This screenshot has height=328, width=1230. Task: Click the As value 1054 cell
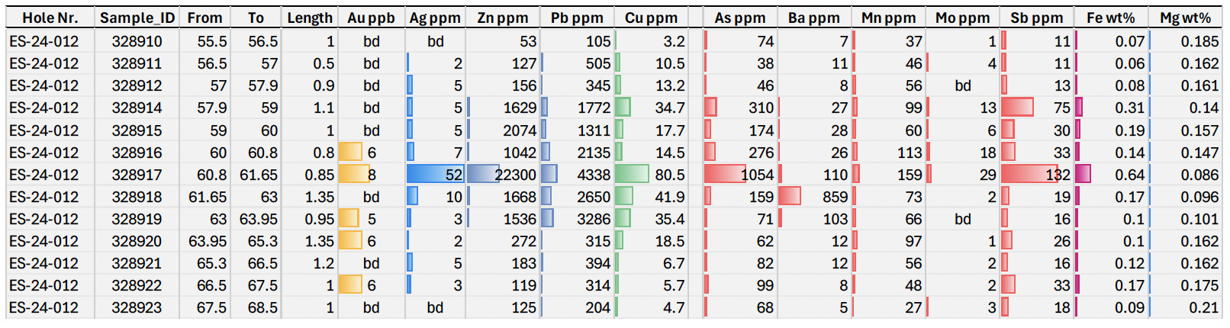(x=739, y=175)
